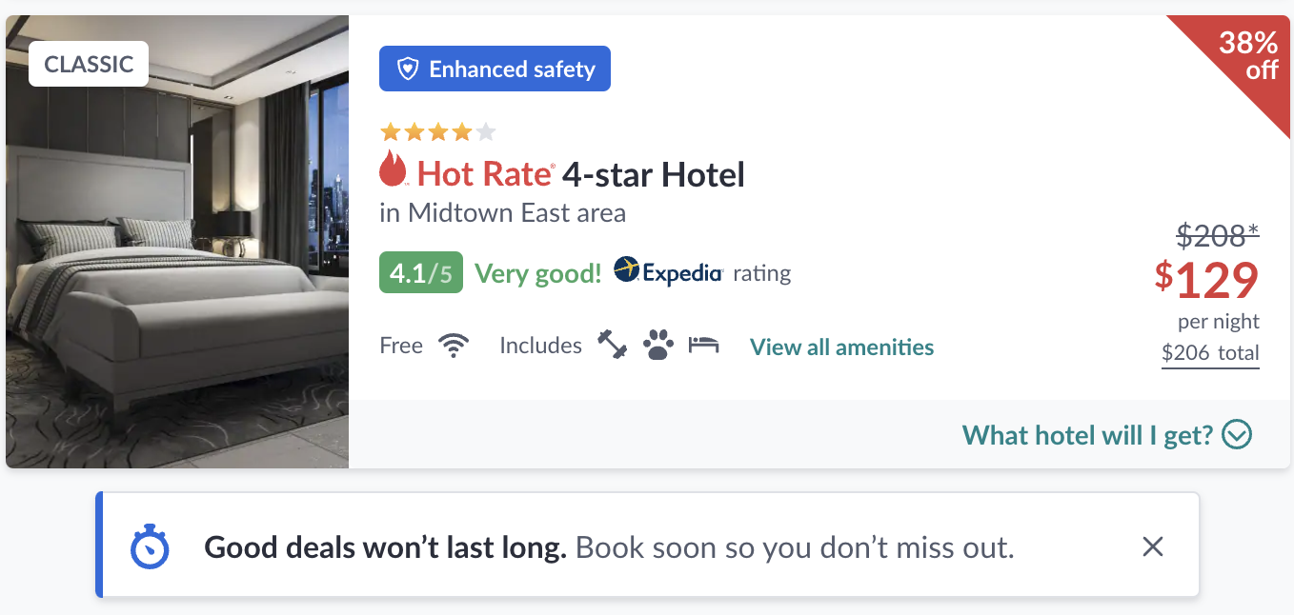Click the pet-friendly paw icon

pos(658,345)
